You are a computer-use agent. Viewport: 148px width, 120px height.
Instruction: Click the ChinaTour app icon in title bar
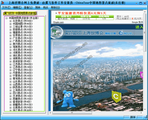3,3
